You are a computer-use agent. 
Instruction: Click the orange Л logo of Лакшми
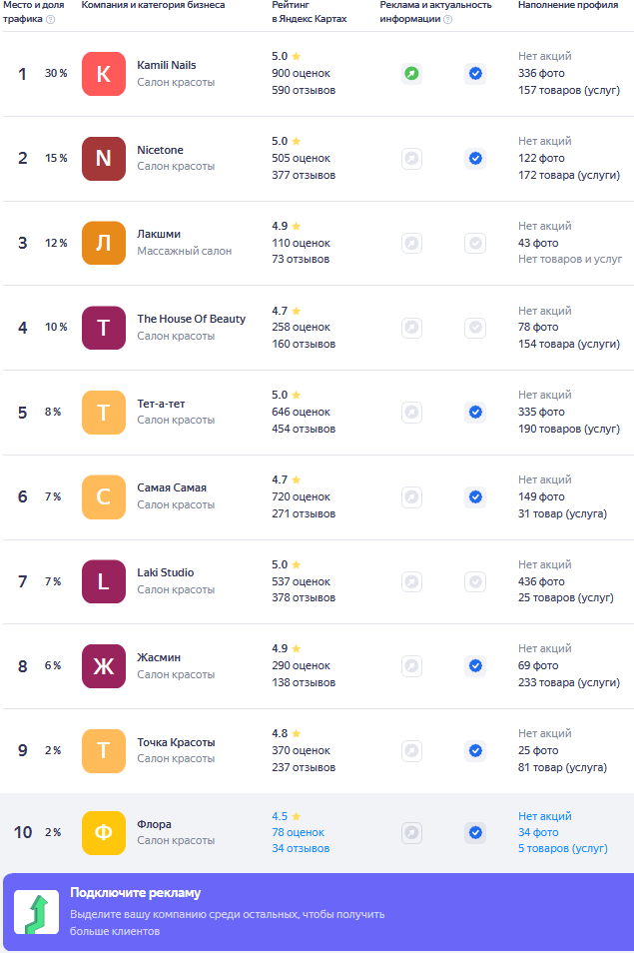[104, 243]
